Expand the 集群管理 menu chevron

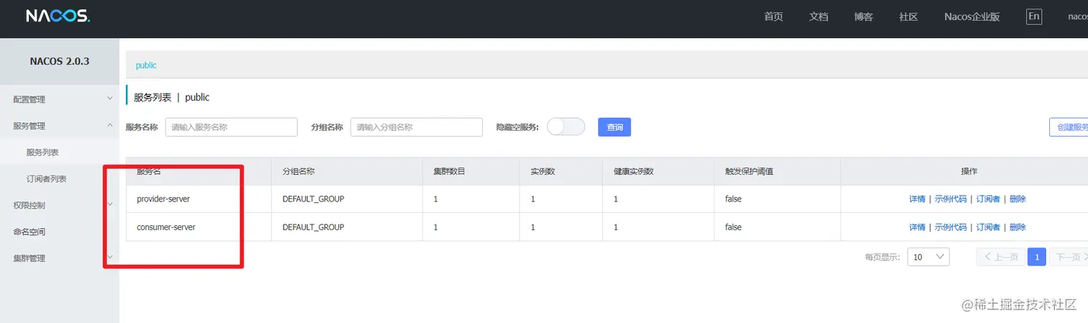110,258
